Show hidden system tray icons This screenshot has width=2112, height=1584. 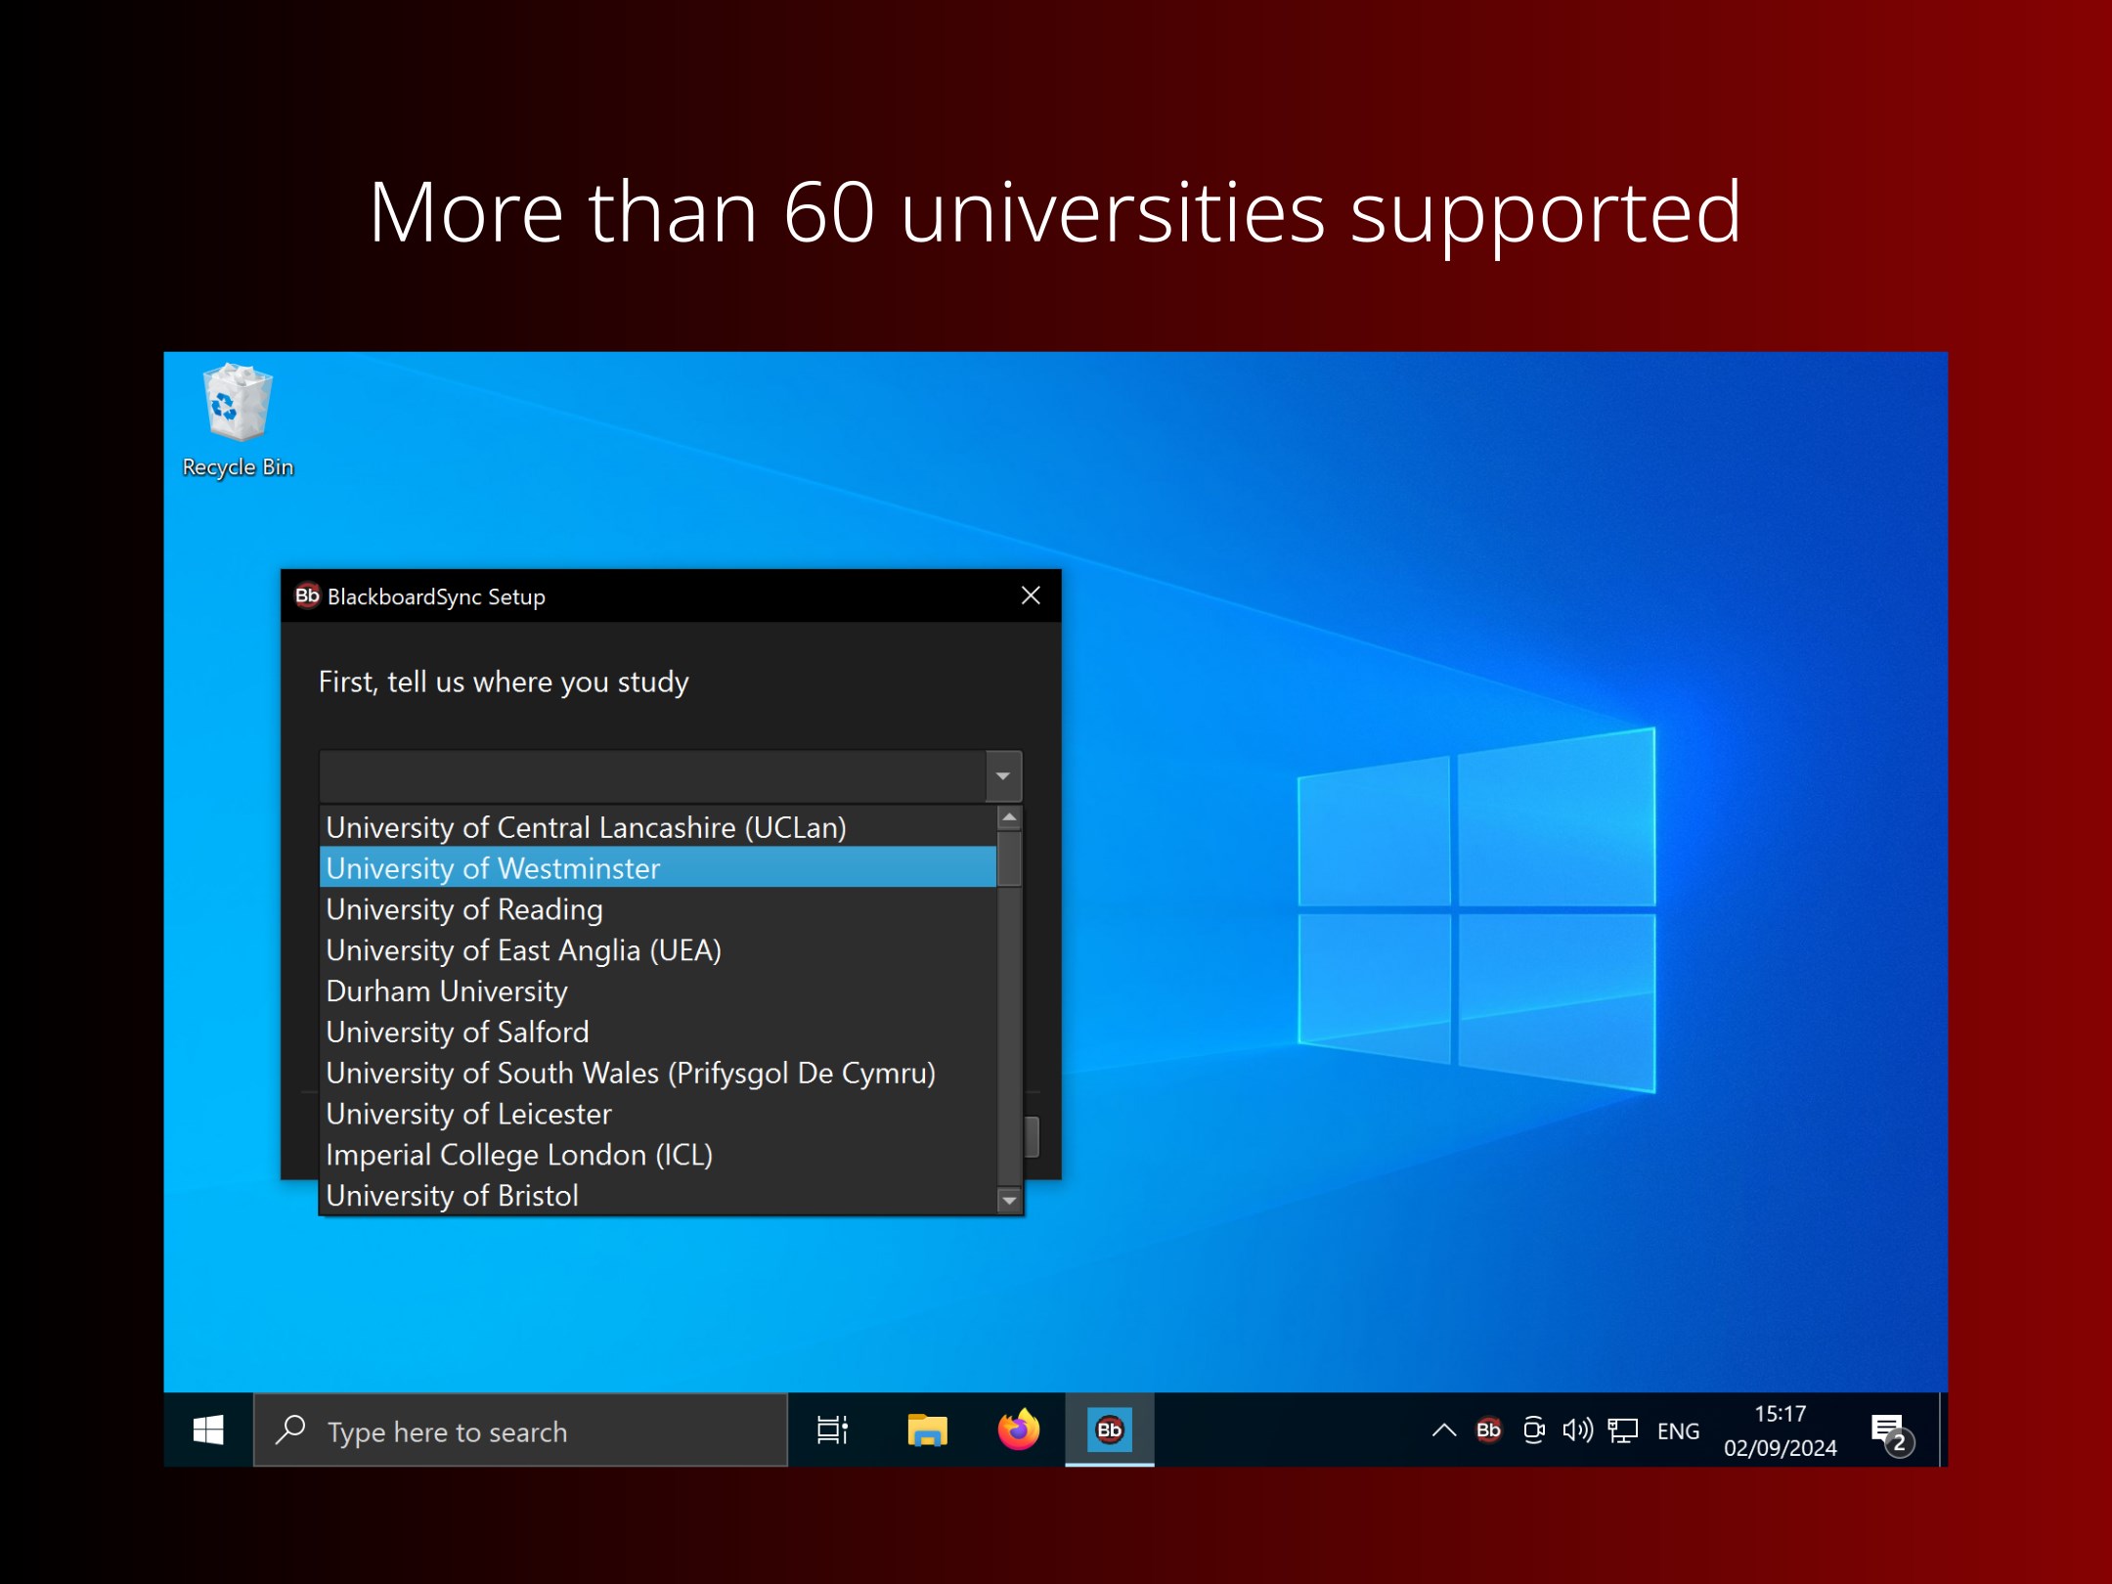click(1444, 1430)
